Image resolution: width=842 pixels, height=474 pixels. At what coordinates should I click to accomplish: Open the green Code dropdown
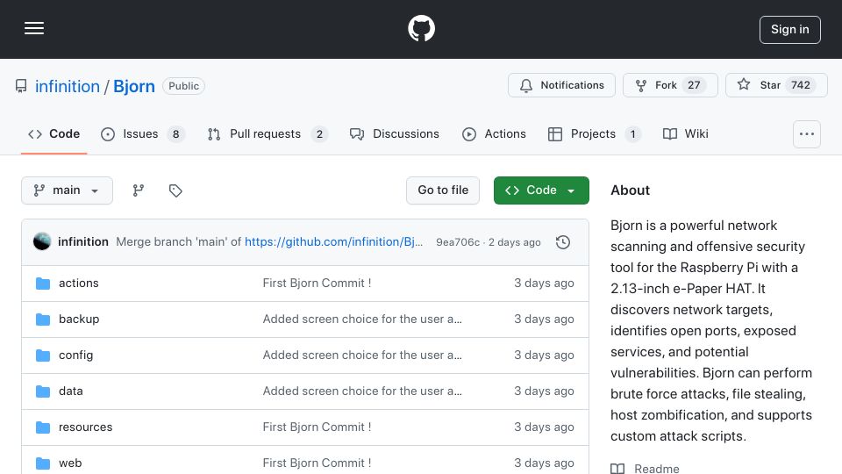point(541,190)
